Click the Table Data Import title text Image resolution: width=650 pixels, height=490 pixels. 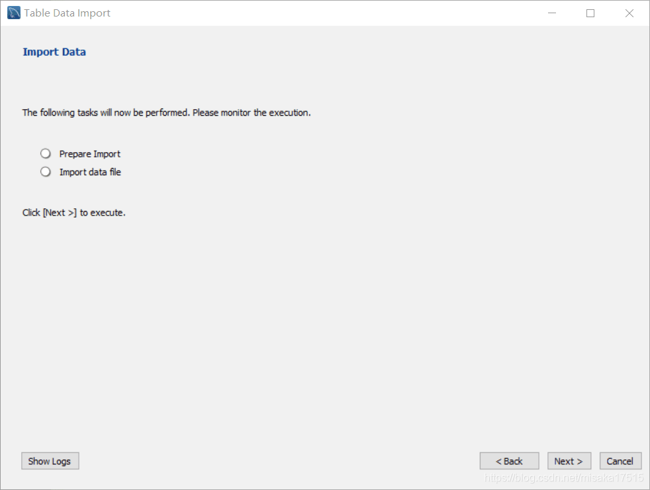click(x=67, y=13)
